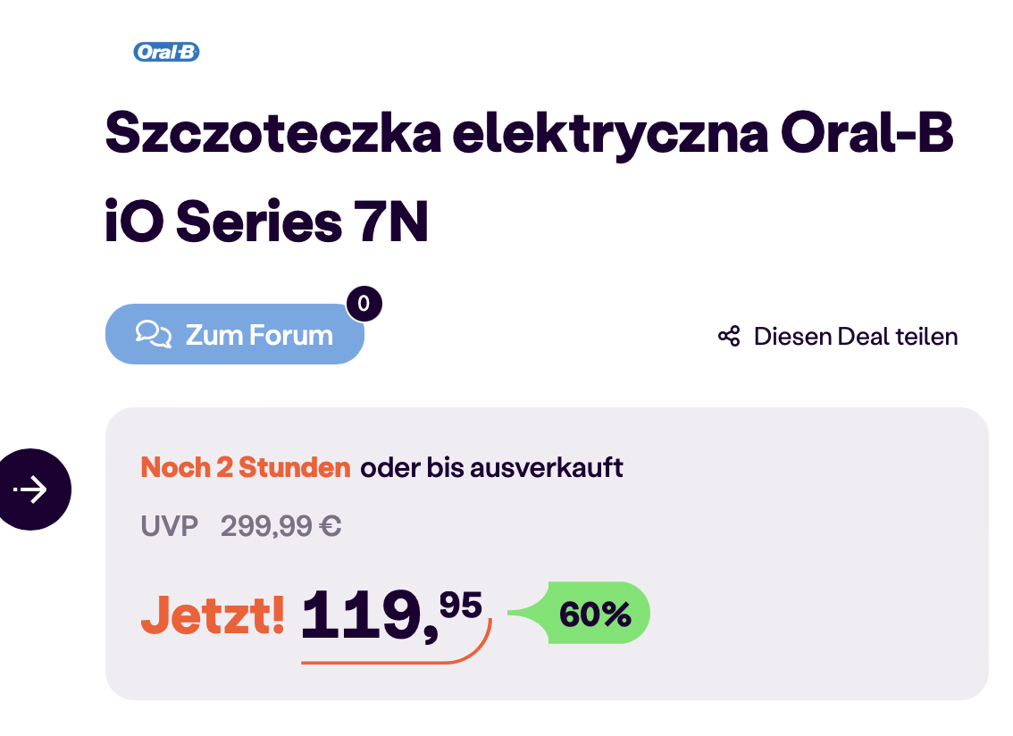
Task: Click the speech bubbles icon in Zum Forum
Action: pyautogui.click(x=153, y=334)
